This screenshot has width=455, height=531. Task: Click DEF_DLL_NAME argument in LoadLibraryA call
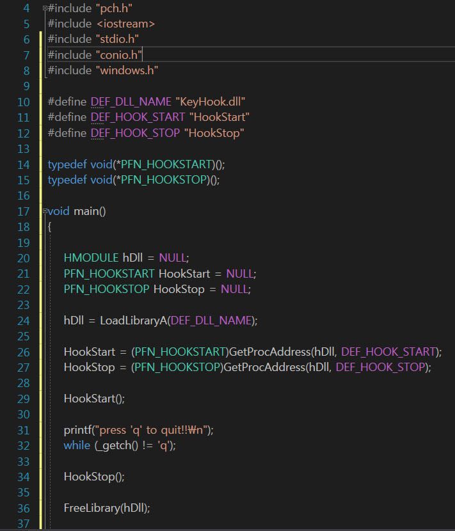[x=211, y=321]
